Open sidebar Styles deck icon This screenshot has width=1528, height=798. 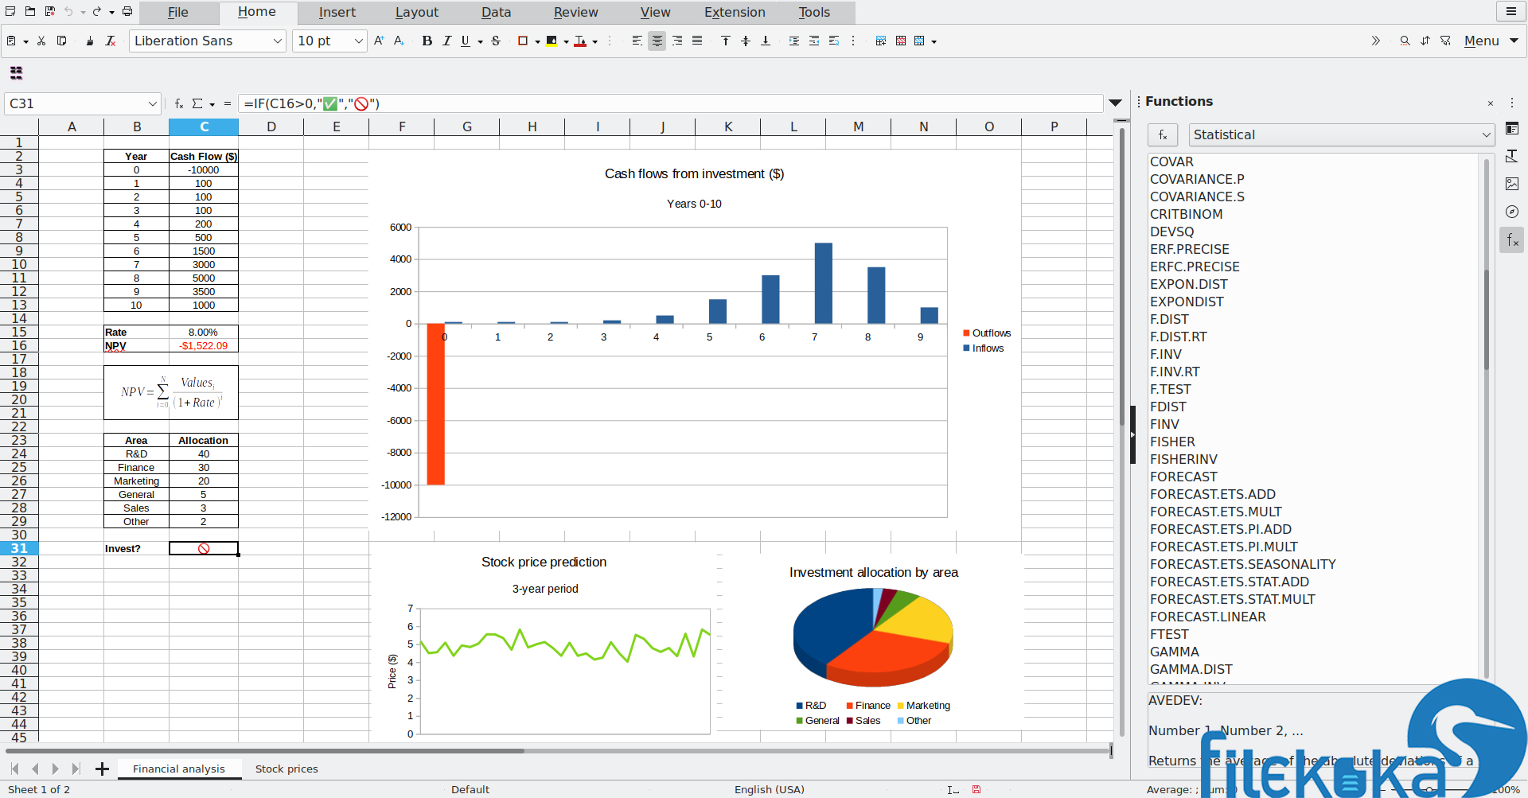(1512, 156)
